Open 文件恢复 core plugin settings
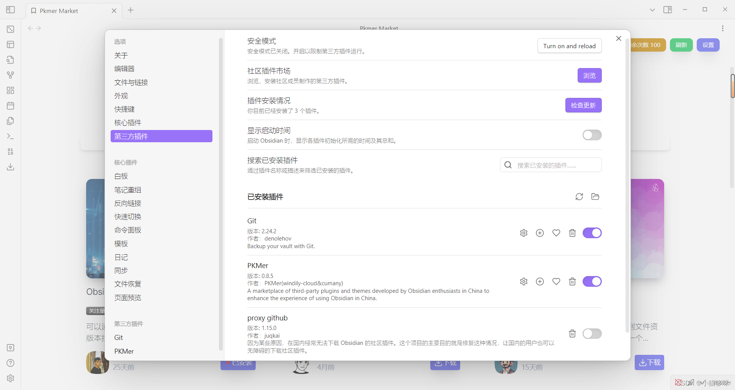Image resolution: width=735 pixels, height=390 pixels. coord(162,284)
